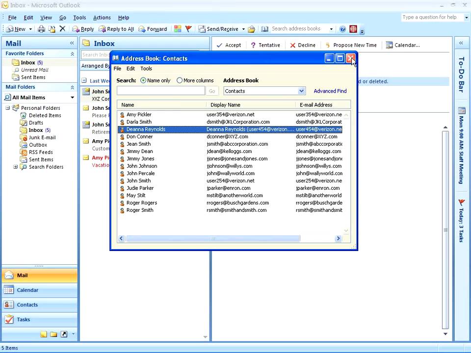This screenshot has height=353, width=471.
Task: Open the Actions menu
Action: 102,18
